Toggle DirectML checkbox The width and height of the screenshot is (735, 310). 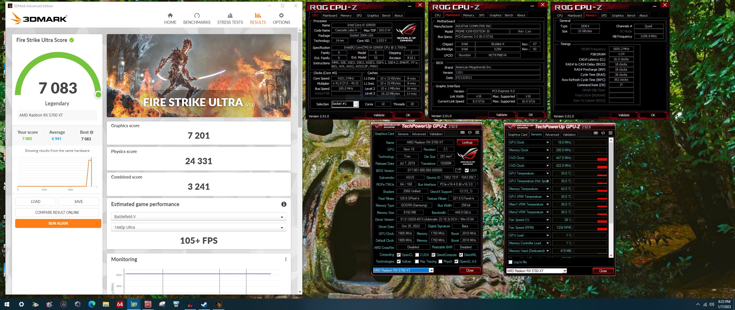[461, 255]
